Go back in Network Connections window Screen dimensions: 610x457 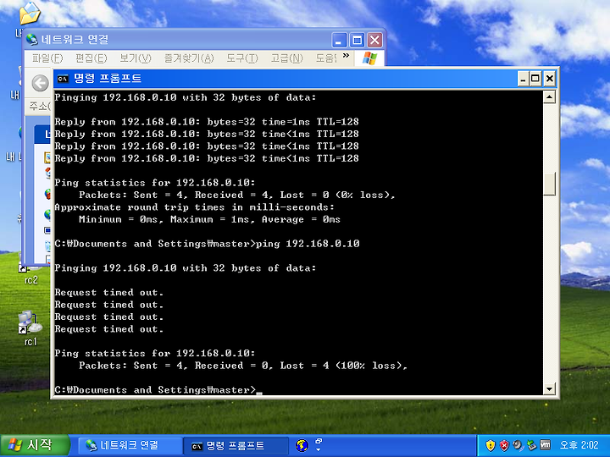click(40, 83)
